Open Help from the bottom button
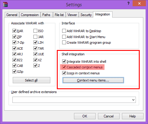The width and height of the screenshot is (148, 124). [x=133, y=116]
